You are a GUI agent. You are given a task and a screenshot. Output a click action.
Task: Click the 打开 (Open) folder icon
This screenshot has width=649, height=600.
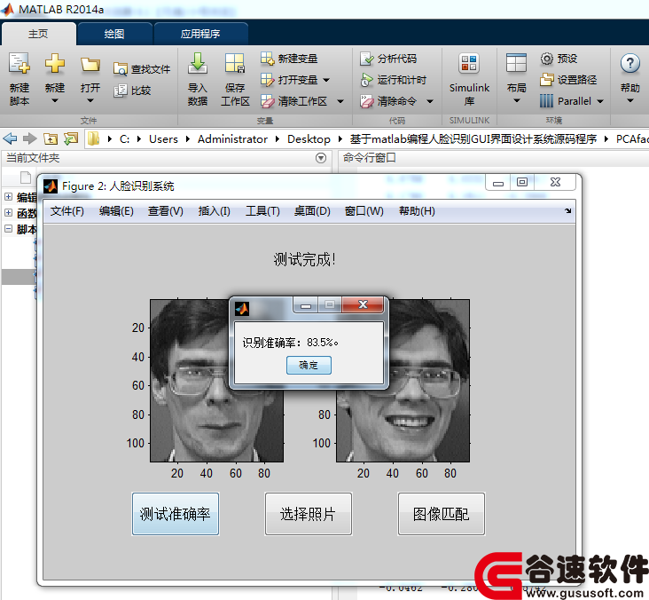tap(90, 65)
